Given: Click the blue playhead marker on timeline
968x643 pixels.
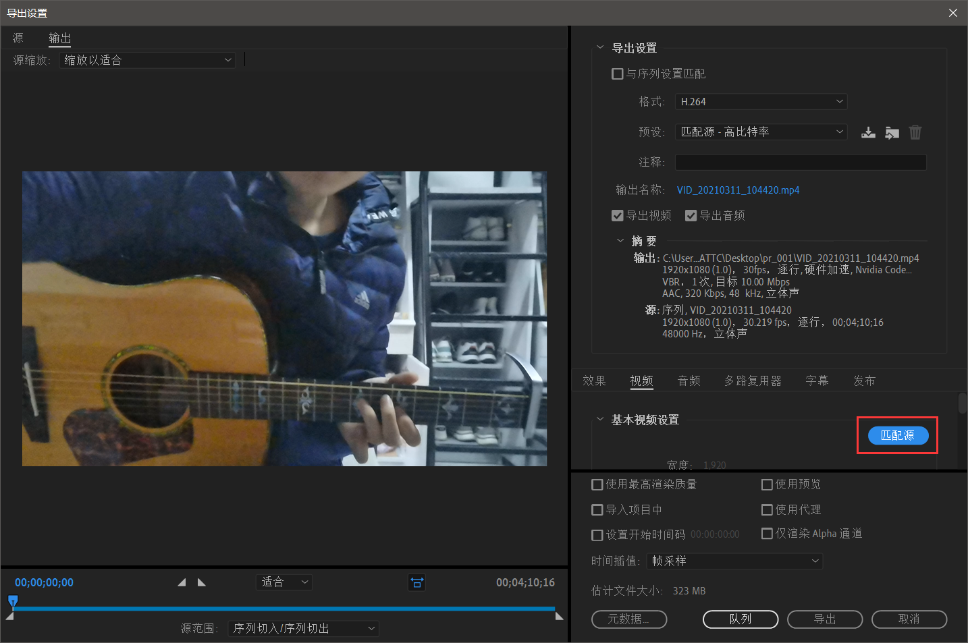Looking at the screenshot, I should (13, 600).
